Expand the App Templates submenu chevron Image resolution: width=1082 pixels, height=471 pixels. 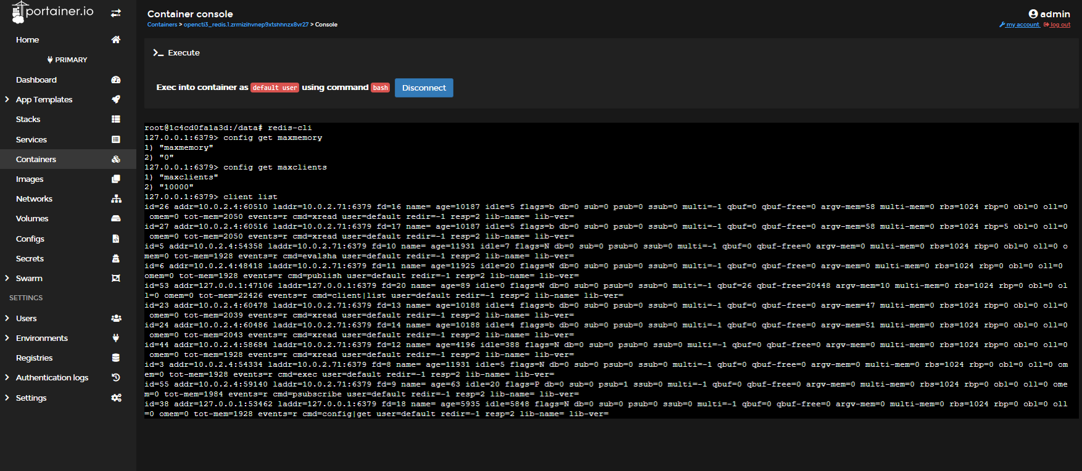7,99
